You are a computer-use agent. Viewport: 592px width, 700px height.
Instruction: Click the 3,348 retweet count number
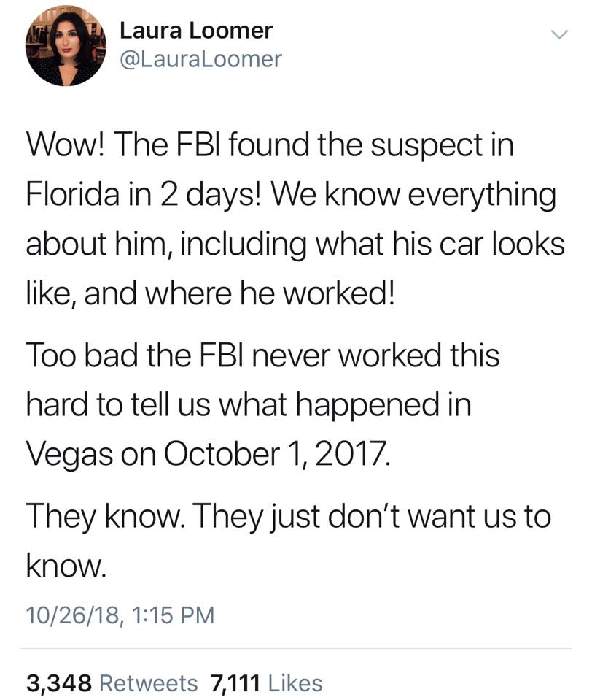(59, 683)
